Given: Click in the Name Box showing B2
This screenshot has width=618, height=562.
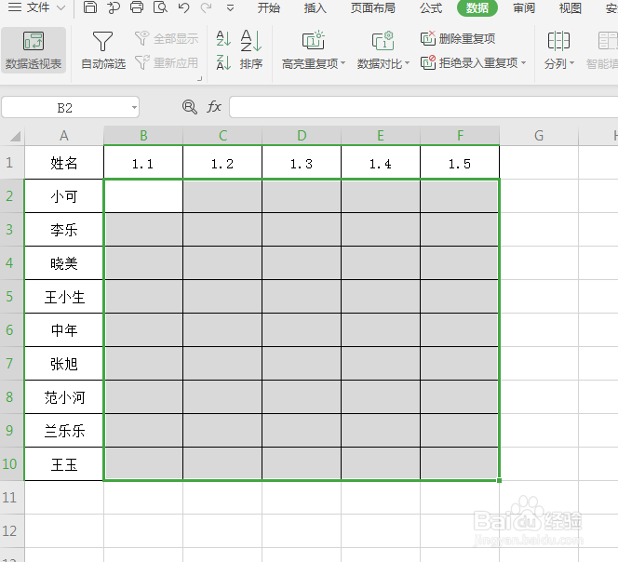Looking at the screenshot, I should 65,107.
